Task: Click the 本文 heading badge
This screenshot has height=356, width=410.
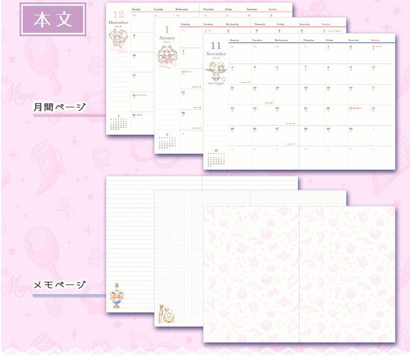Action: click(53, 19)
